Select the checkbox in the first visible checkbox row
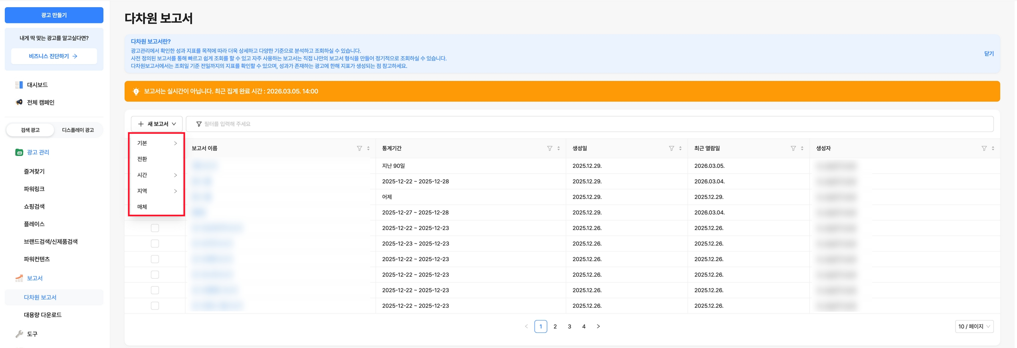This screenshot has width=1017, height=348. coord(155,228)
